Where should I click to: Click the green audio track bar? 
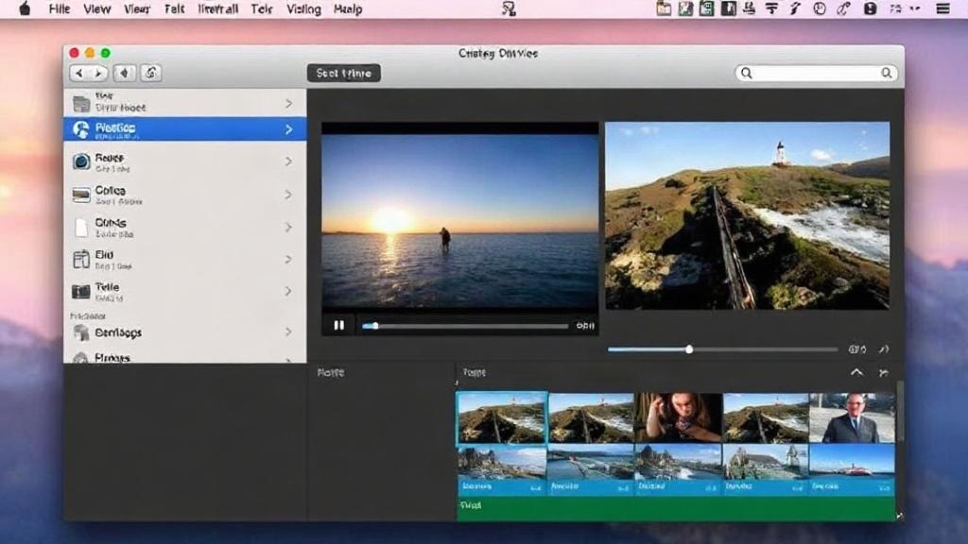(x=676, y=508)
